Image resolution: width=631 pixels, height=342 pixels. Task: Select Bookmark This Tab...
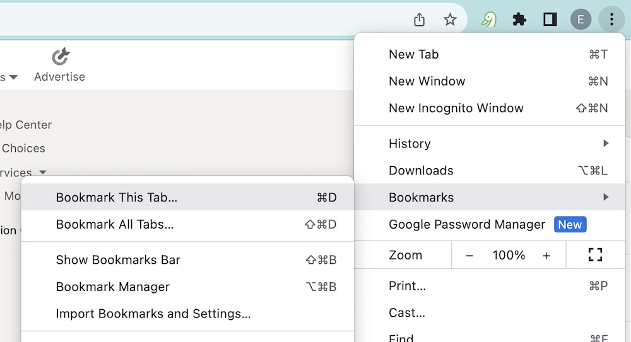click(187, 197)
